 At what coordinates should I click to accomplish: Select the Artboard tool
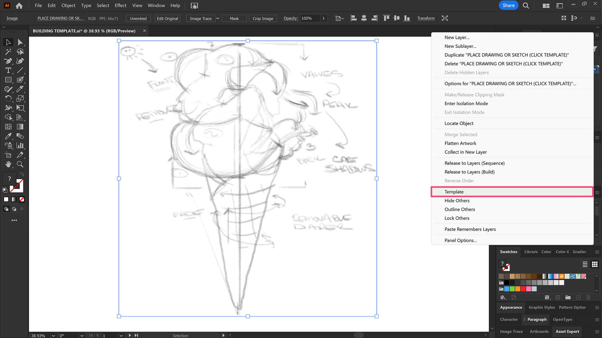coord(8,155)
